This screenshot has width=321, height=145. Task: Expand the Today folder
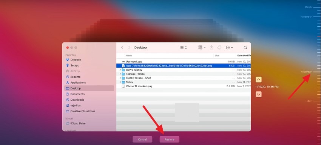click(x=120, y=82)
